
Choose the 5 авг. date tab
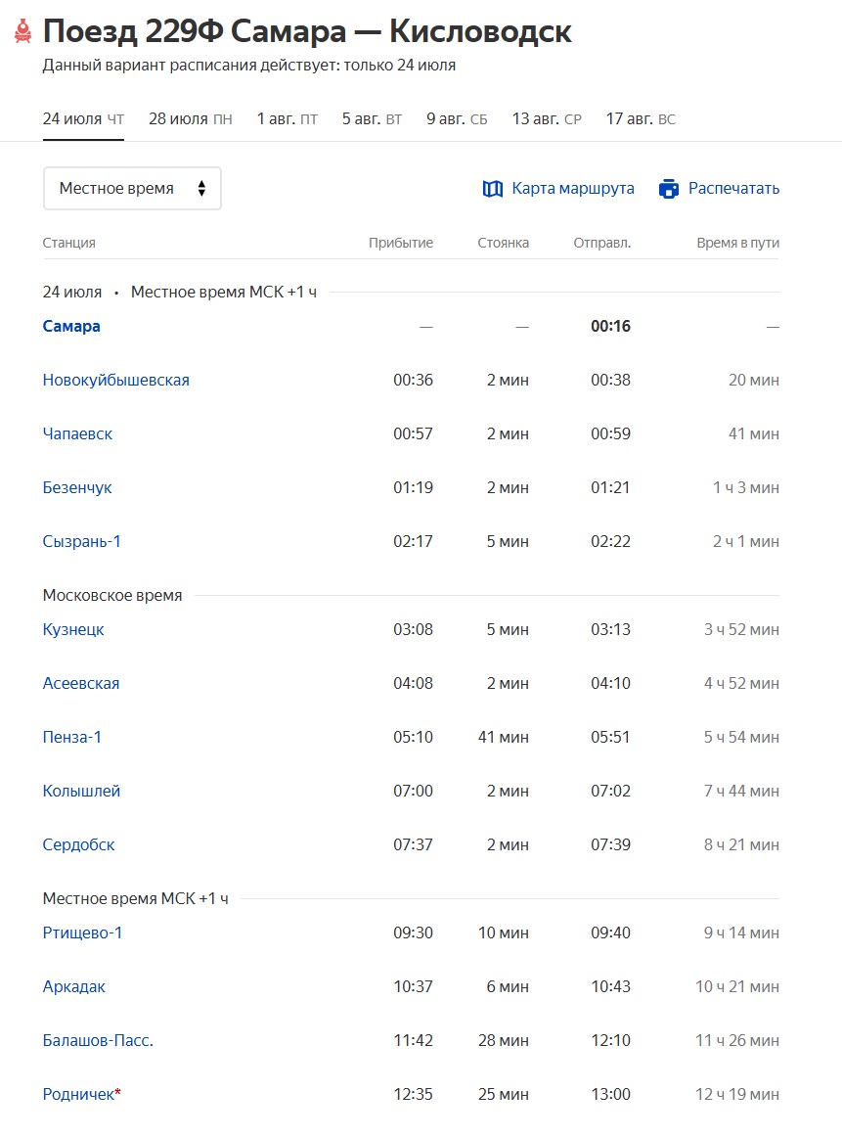(372, 119)
